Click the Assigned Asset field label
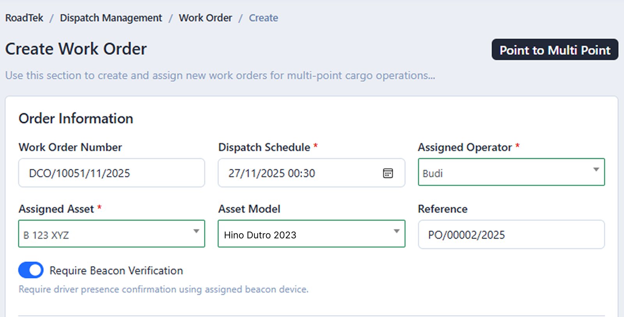Screen dimensions: 624x317 pos(56,209)
